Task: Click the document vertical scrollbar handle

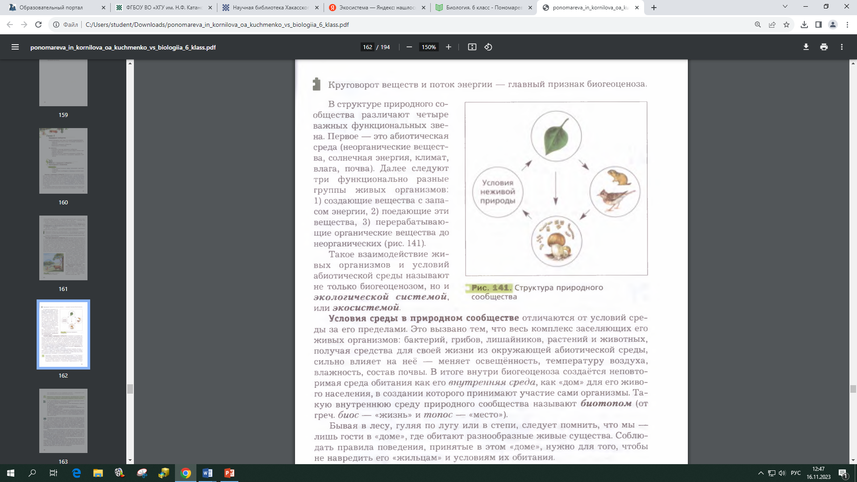Action: tap(853, 389)
